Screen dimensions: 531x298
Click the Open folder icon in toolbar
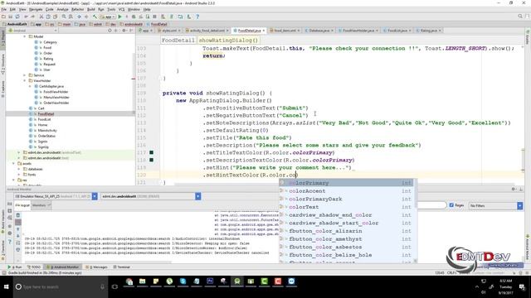[3, 17]
